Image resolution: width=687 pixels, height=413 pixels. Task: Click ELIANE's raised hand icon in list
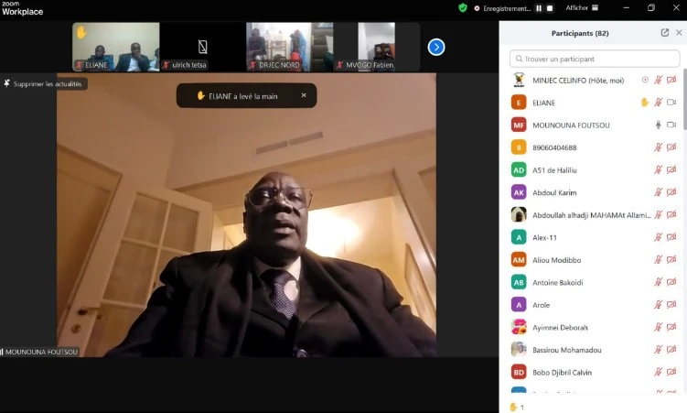click(x=644, y=103)
